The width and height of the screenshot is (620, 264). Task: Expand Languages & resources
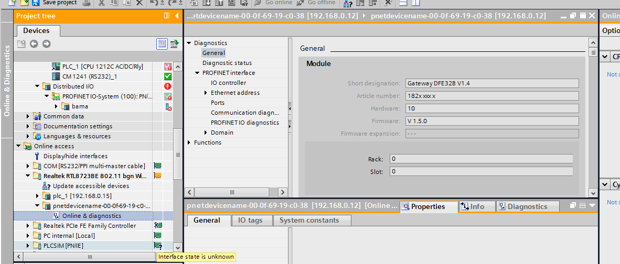click(28, 136)
